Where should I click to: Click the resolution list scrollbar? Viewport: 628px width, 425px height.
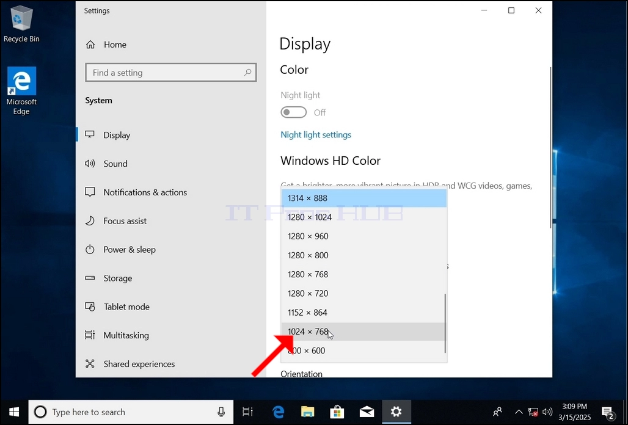click(x=445, y=324)
